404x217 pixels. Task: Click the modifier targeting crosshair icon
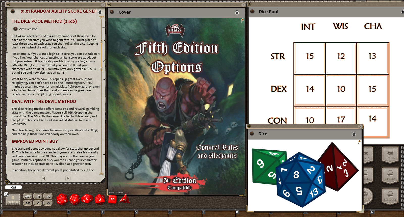coord(6,194)
